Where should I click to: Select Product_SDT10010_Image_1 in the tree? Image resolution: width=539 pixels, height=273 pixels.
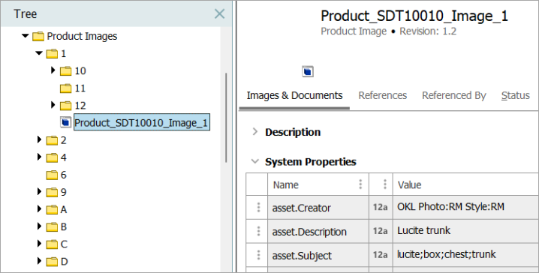coord(142,122)
